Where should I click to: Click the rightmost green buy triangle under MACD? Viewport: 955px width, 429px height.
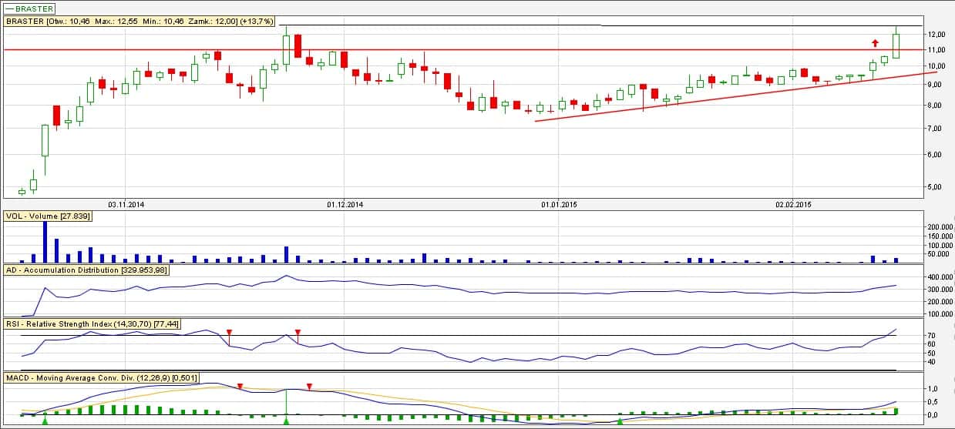click(620, 421)
